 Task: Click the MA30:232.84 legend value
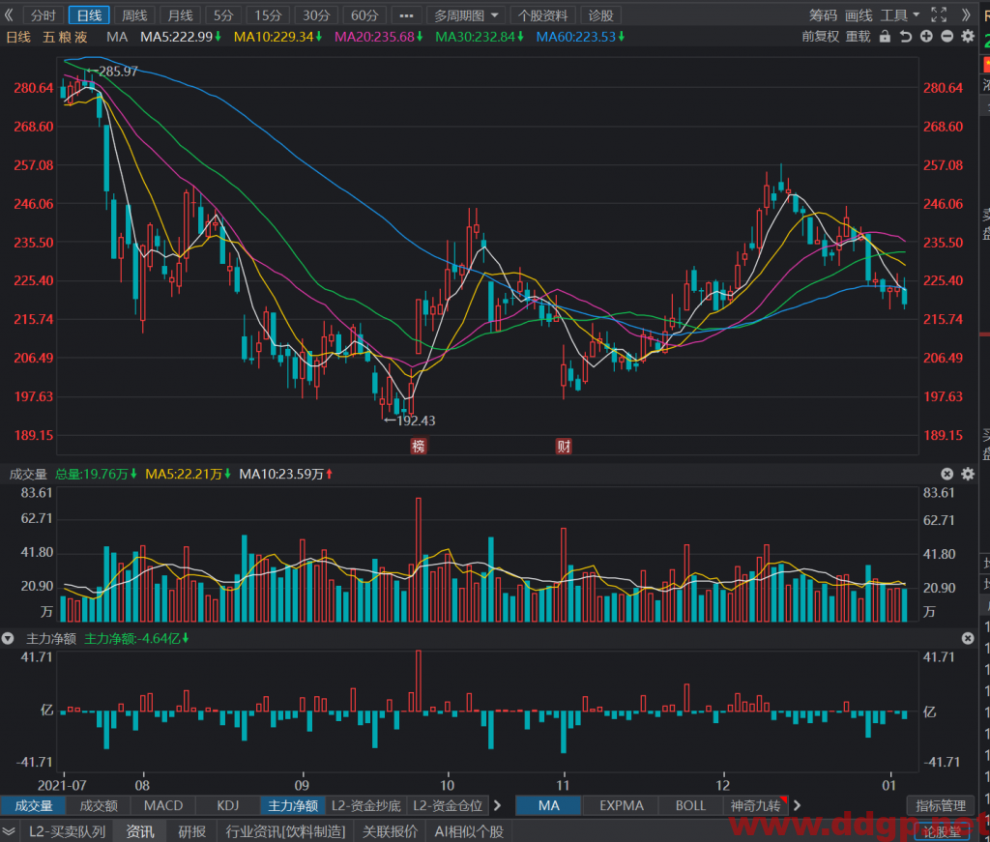(480, 37)
